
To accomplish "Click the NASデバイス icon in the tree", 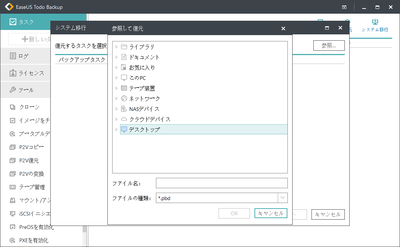I will (124, 109).
